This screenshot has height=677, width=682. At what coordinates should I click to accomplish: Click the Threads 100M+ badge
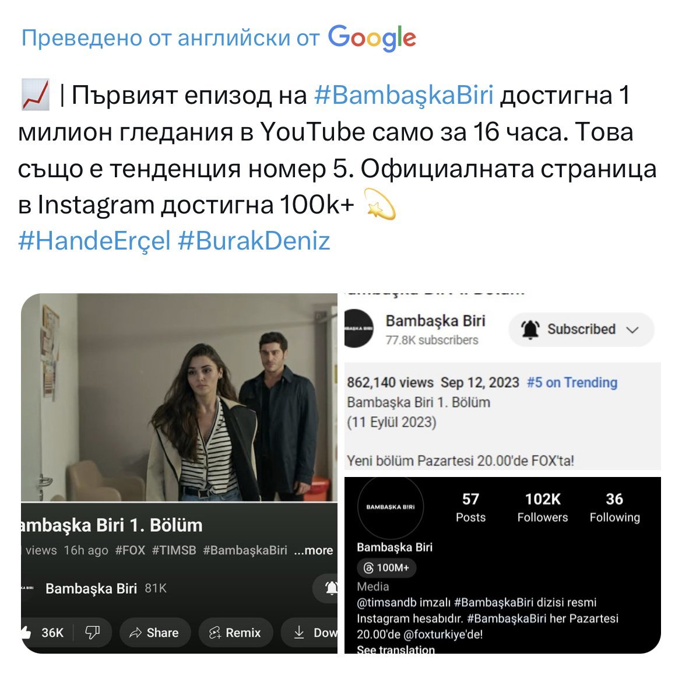386,568
